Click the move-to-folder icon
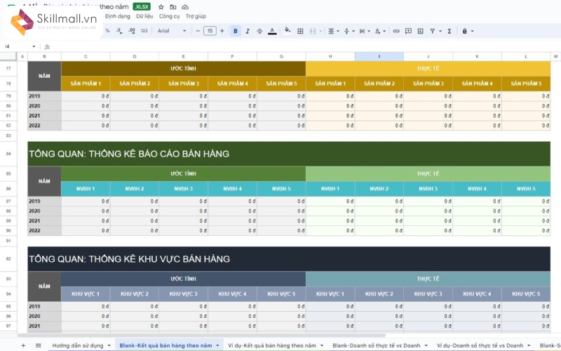 [173, 7]
